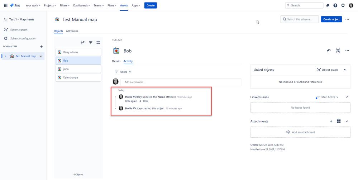Open the user profile avatar menu
Image resolution: width=358 pixels, height=180 pixels.
coord(351,5)
